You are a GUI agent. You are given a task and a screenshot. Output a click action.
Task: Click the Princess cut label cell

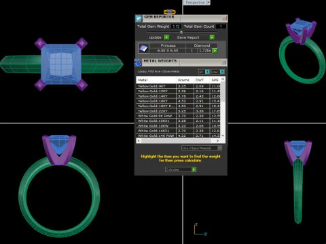pyautogui.click(x=168, y=45)
